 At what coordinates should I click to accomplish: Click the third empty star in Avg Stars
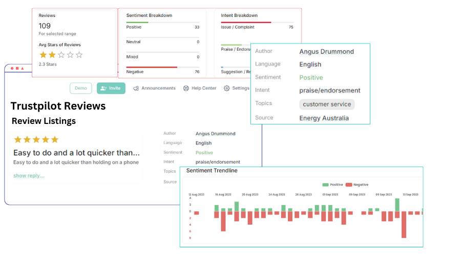click(x=61, y=55)
